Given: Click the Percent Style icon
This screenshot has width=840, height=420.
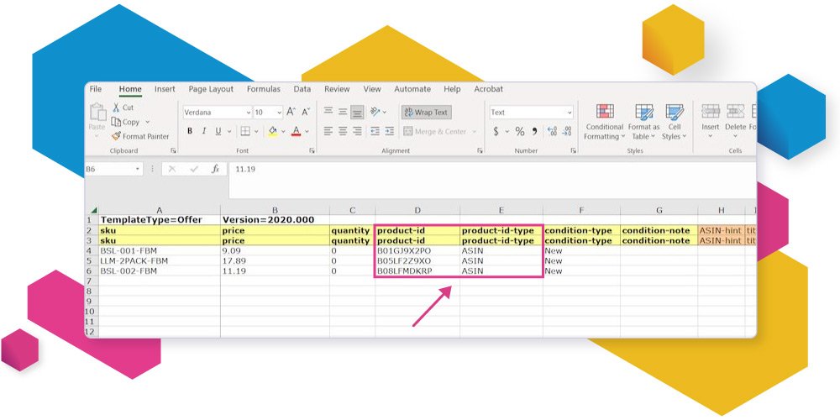Looking at the screenshot, I should click(519, 131).
